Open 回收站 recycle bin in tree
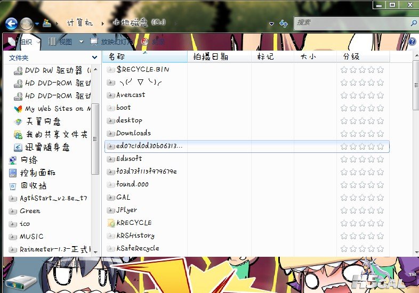Image resolution: width=419 pixels, height=293 pixels. coord(28,185)
